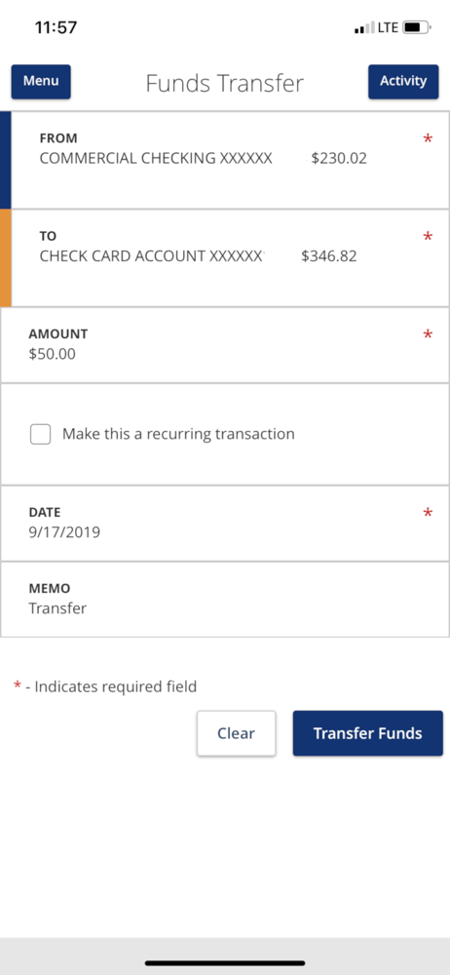Open the Activity page
This screenshot has height=975, width=450.
[403, 82]
